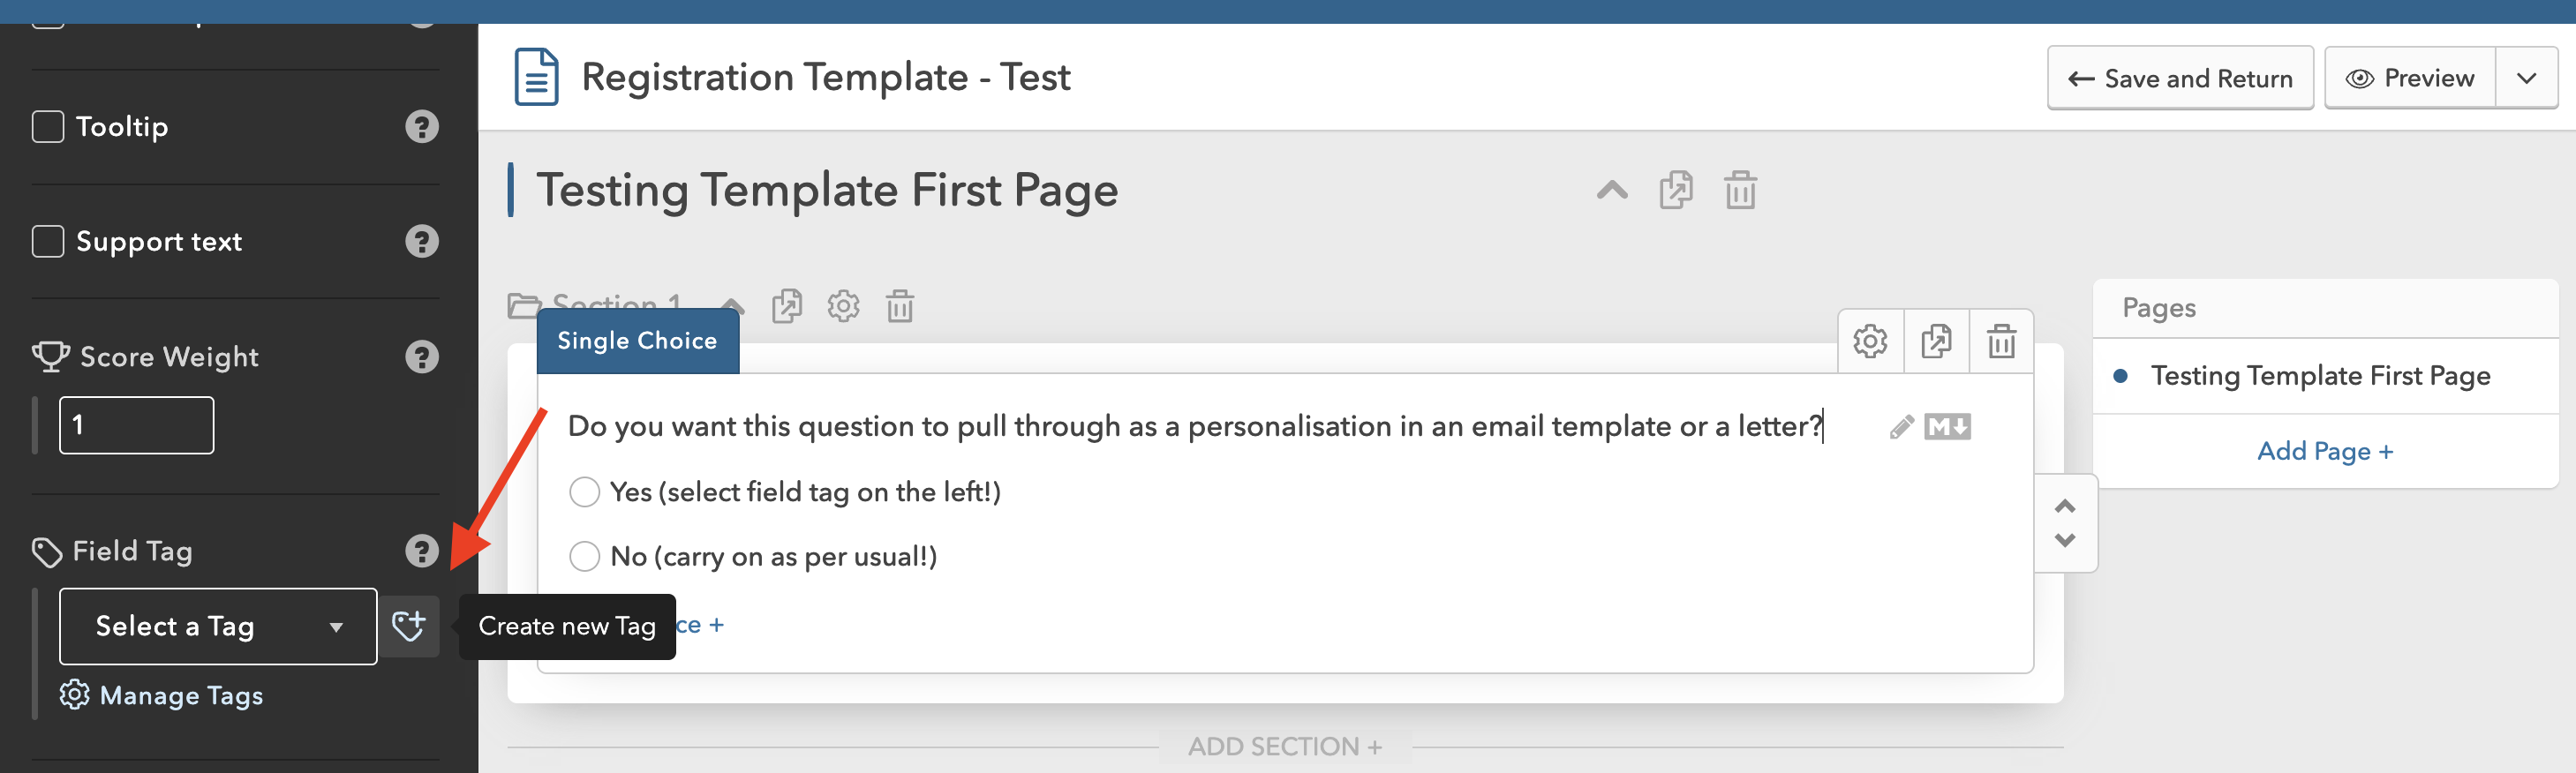2576x773 pixels.
Task: Delete the Testing Template First Page
Action: coord(1740,190)
